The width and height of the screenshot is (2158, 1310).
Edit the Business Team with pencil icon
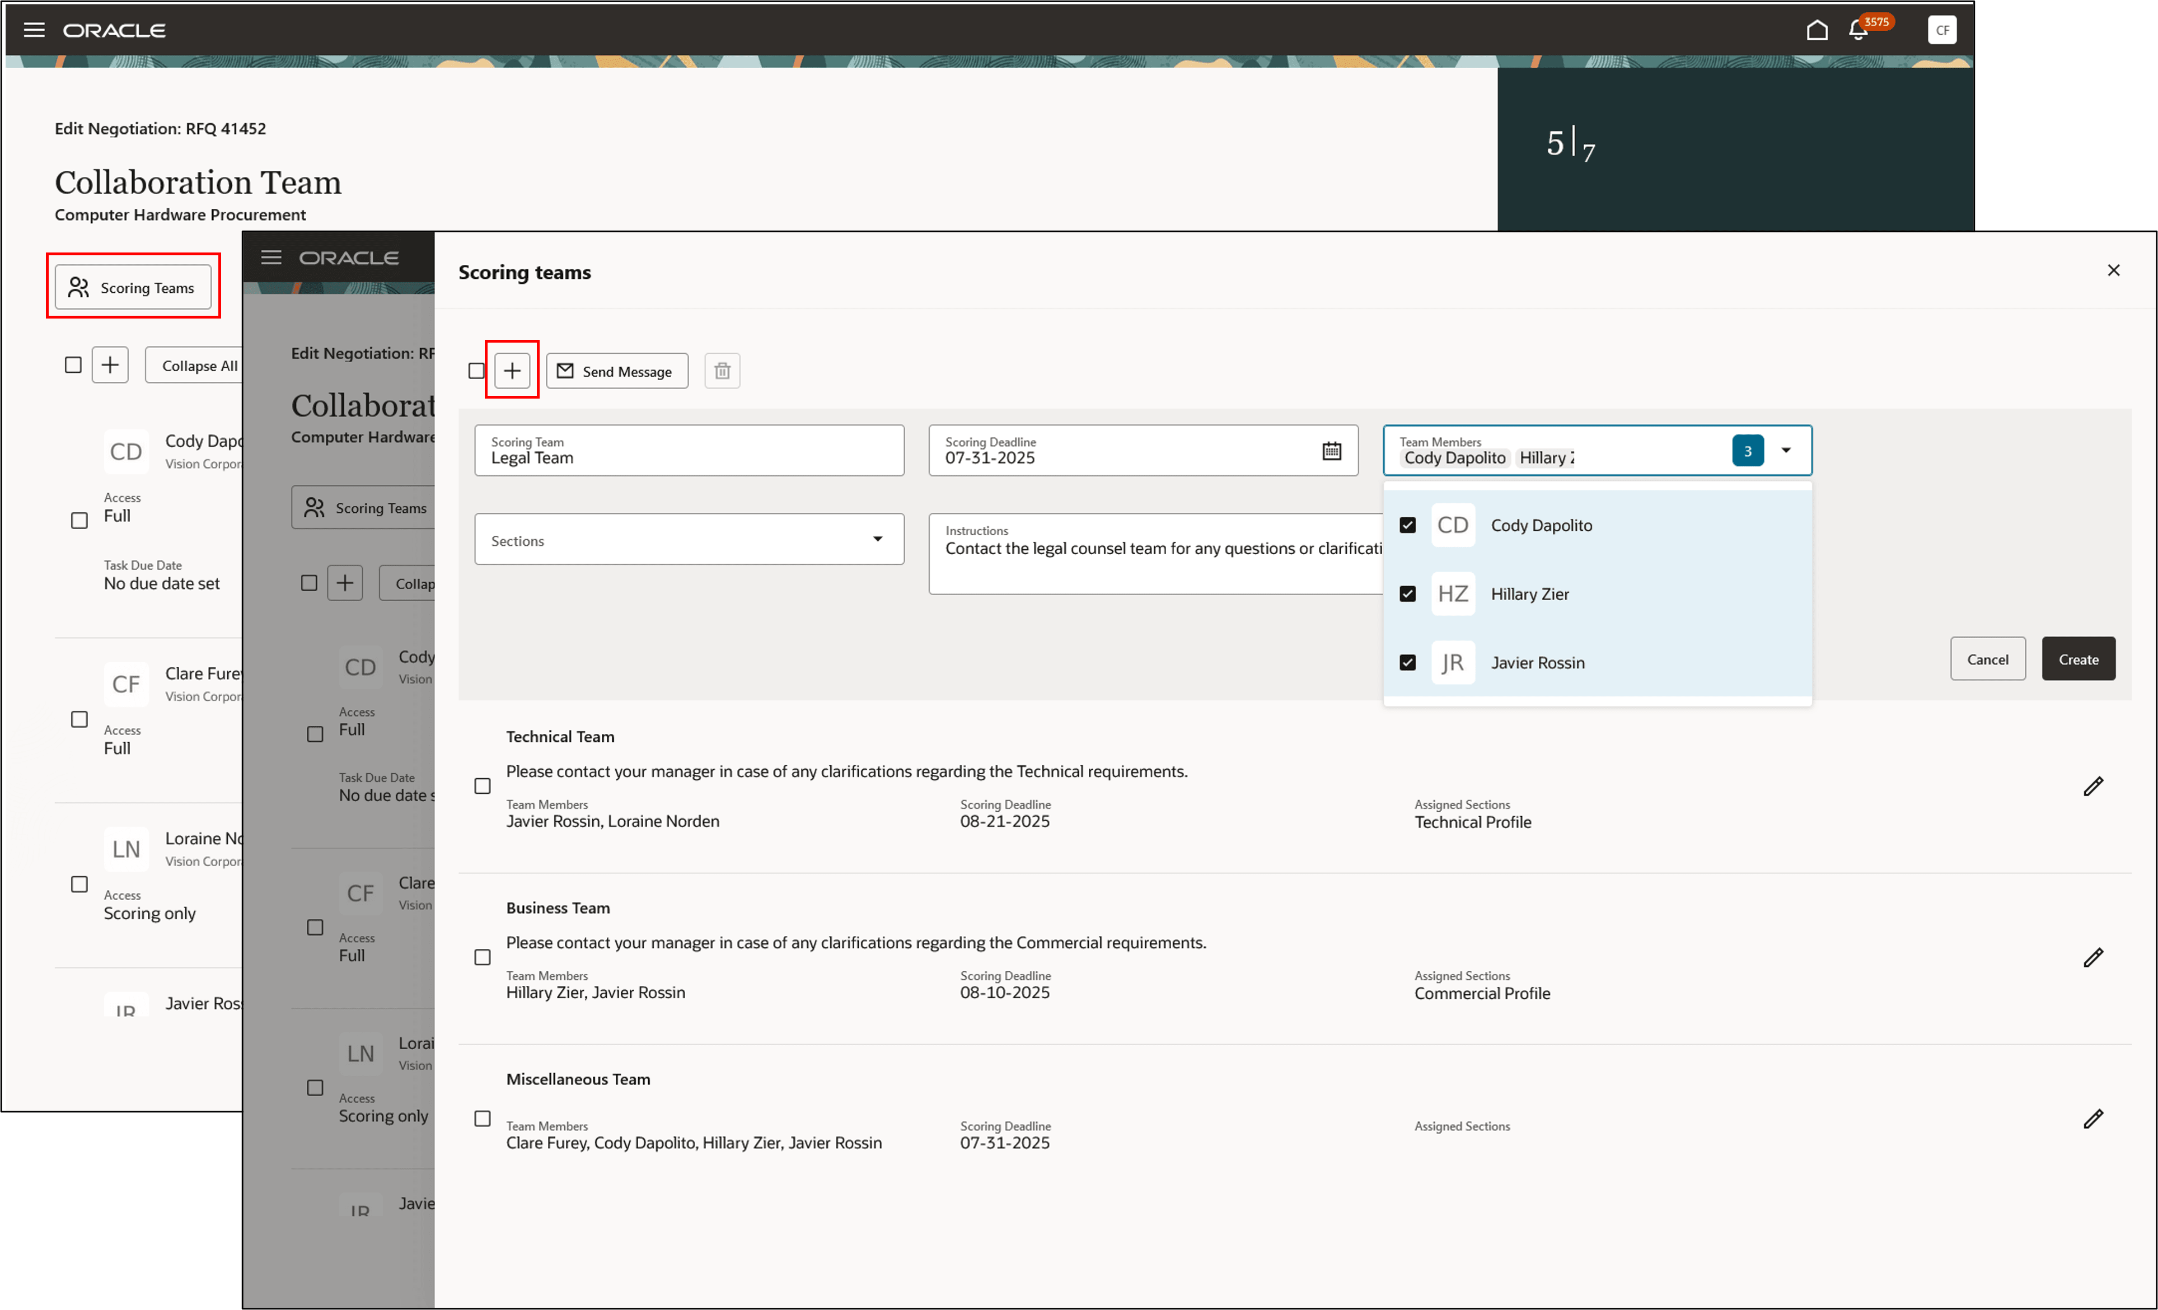click(2093, 957)
